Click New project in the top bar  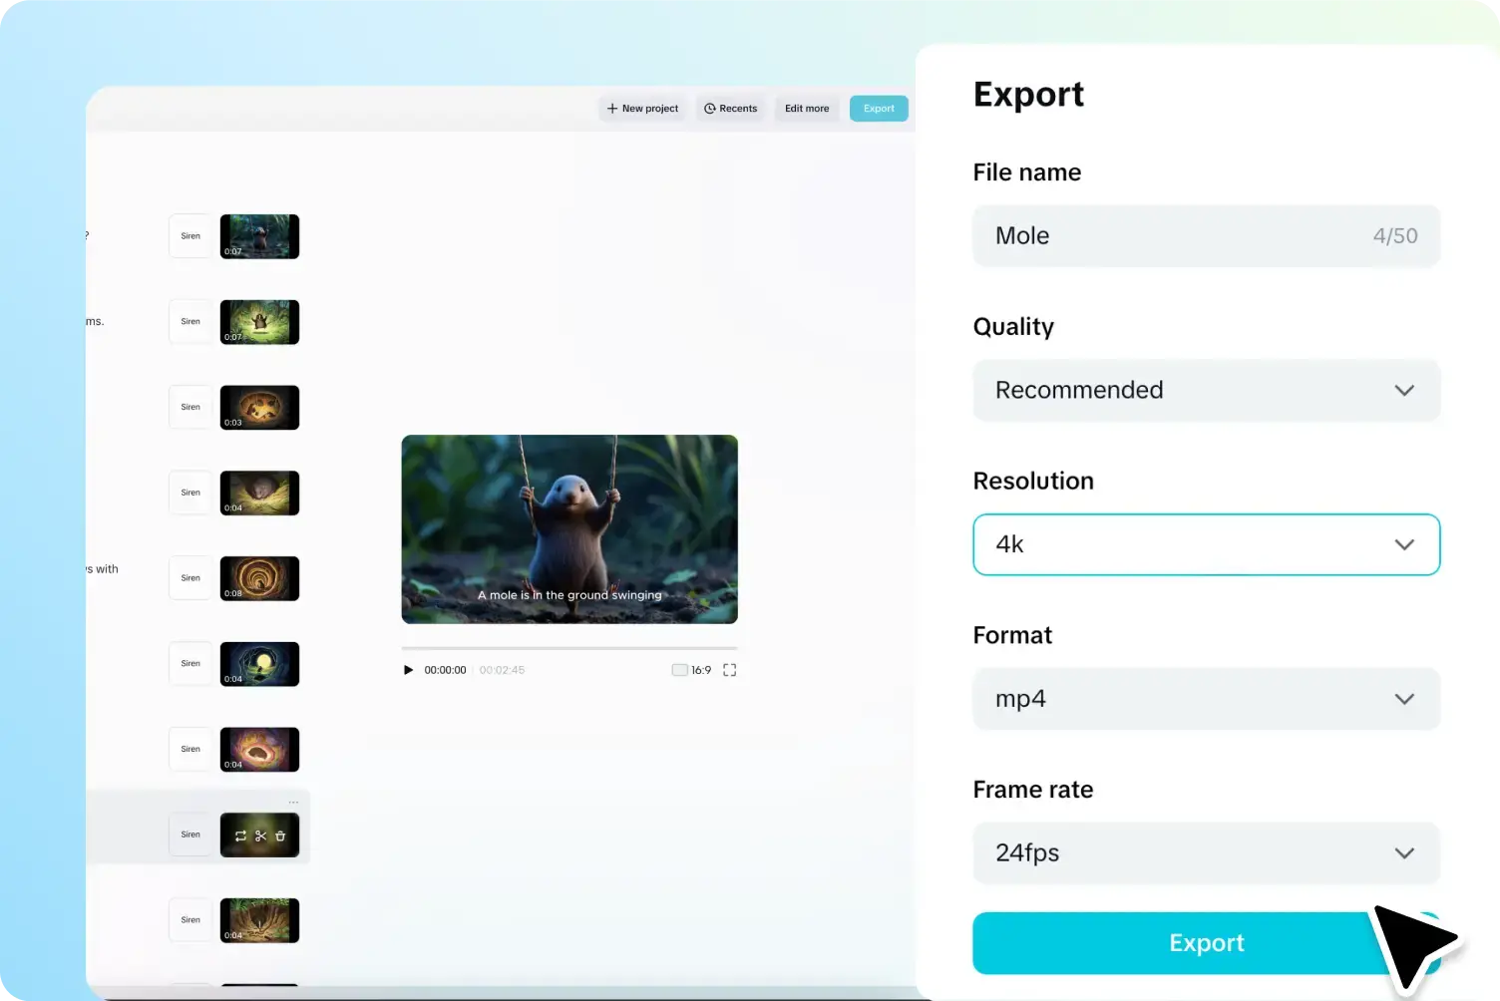coord(642,109)
